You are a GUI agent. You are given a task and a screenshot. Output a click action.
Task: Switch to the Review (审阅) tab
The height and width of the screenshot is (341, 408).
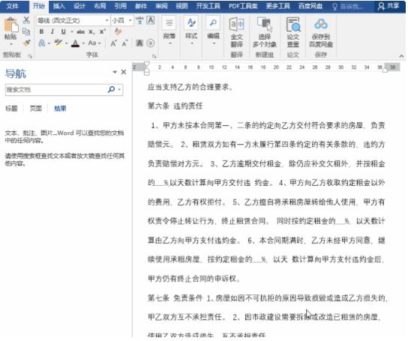click(x=161, y=6)
